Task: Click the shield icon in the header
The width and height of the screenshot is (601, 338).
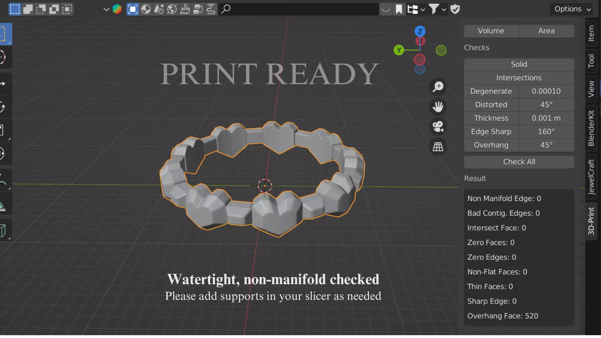Action: [455, 9]
